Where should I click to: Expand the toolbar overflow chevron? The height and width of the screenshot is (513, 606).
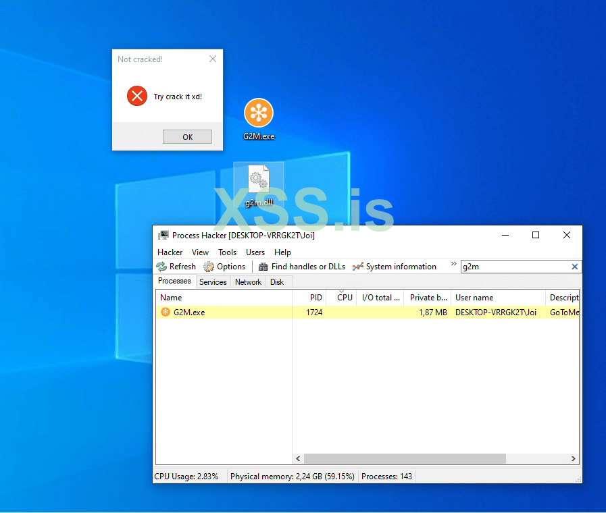click(x=454, y=264)
